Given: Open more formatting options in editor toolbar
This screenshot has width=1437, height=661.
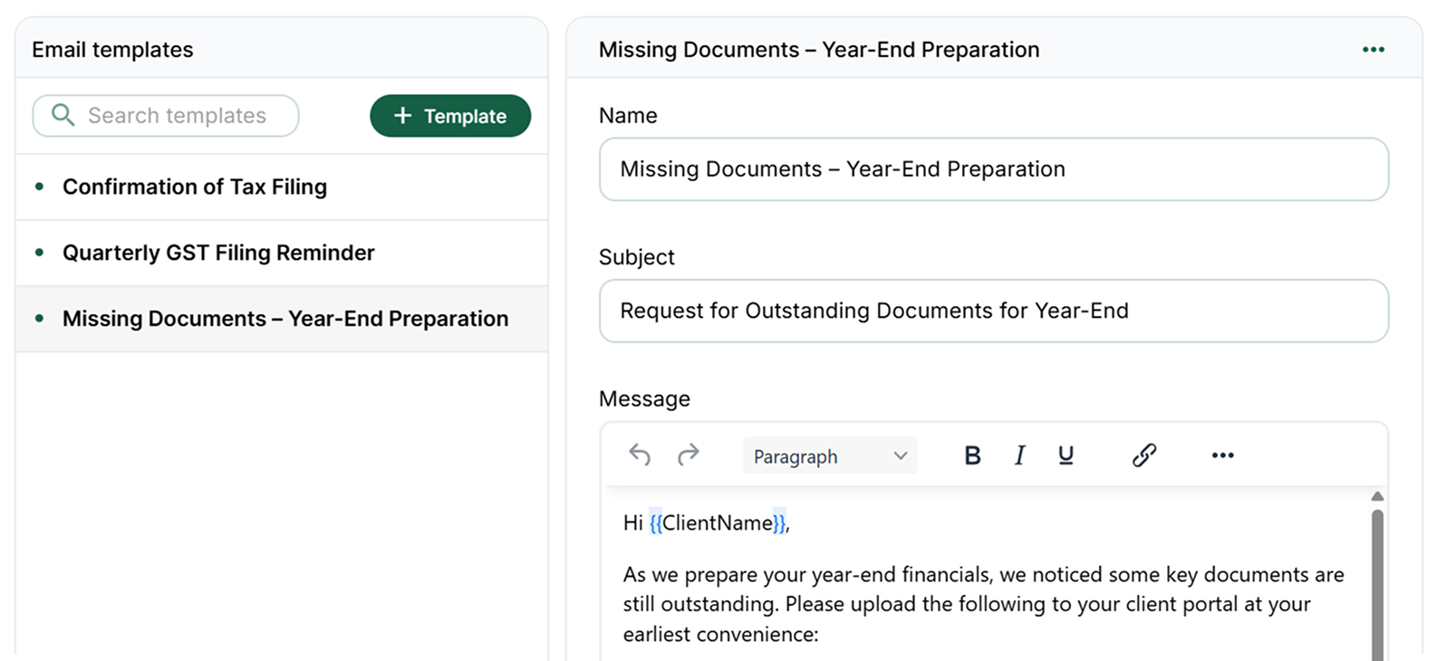Looking at the screenshot, I should pyautogui.click(x=1222, y=455).
